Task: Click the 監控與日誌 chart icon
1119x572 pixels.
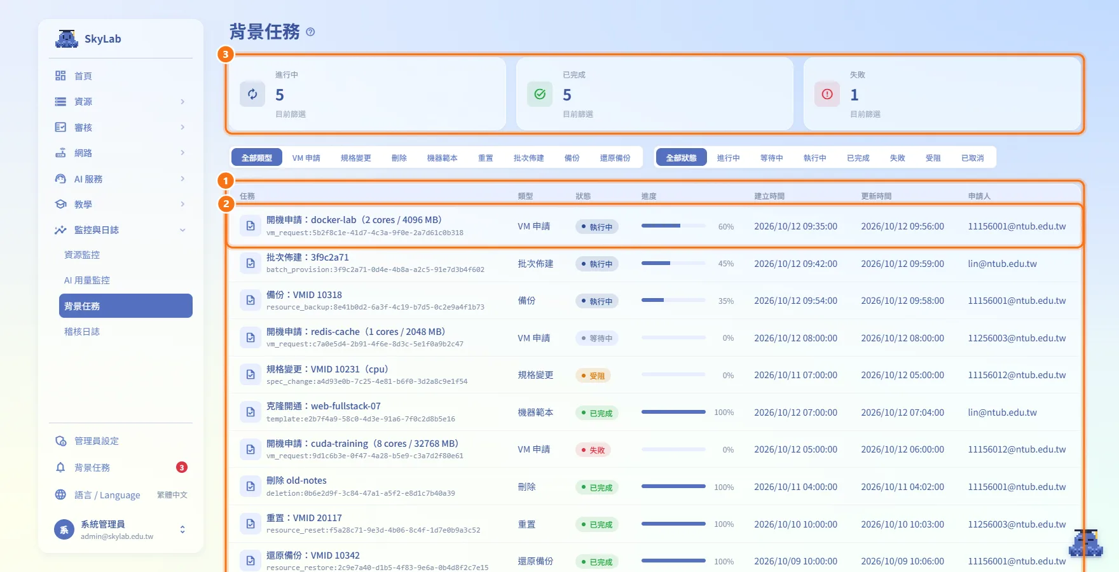Action: 60,230
